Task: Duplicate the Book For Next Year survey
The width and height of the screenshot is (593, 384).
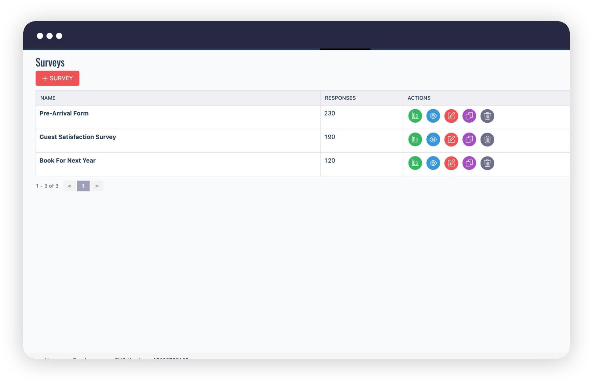Action: [x=469, y=163]
